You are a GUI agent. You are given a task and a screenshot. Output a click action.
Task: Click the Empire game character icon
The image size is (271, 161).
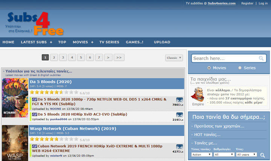[198, 95]
